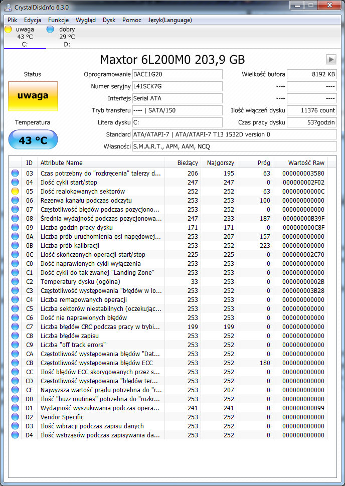Click the Próg column header
Screen dimensions: 345x486
pyautogui.click(x=255, y=163)
